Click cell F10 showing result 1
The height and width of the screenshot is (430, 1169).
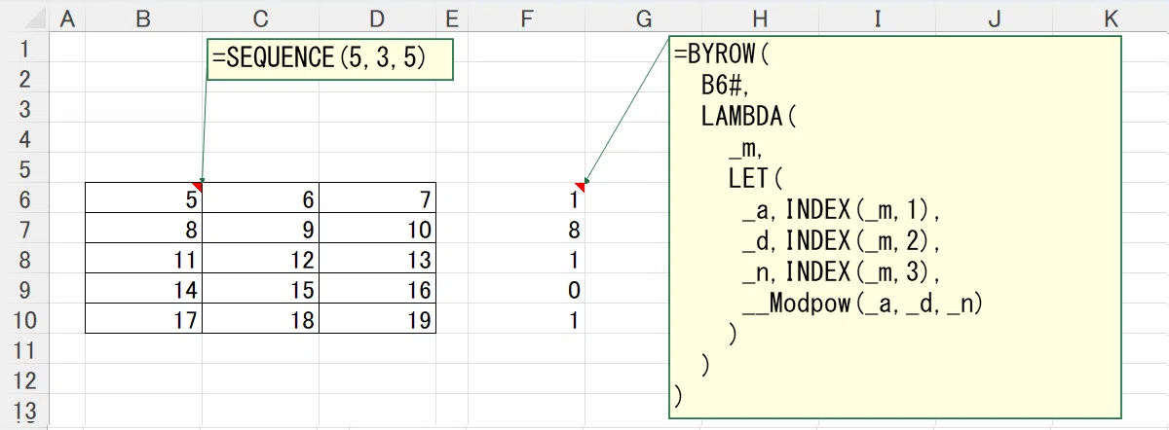tap(526, 320)
